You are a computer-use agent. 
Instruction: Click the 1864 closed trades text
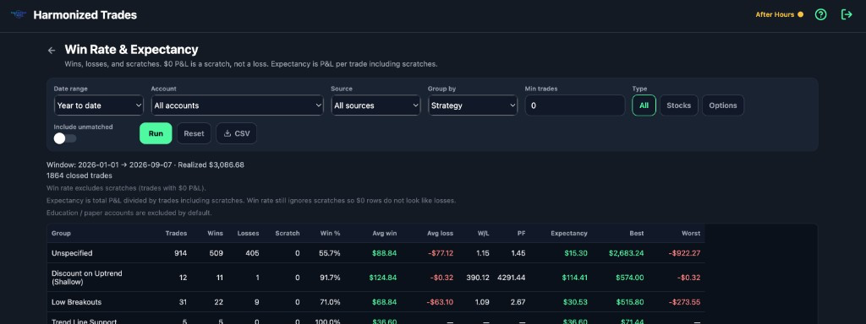click(79, 175)
